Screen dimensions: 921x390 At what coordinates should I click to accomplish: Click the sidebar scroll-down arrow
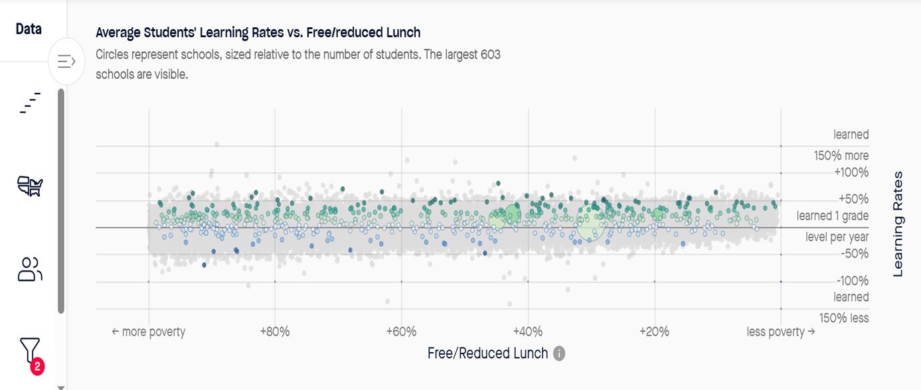pyautogui.click(x=61, y=387)
